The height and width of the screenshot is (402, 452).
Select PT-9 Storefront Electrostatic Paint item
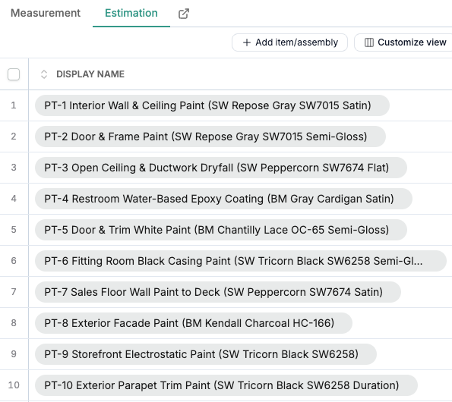pos(206,354)
